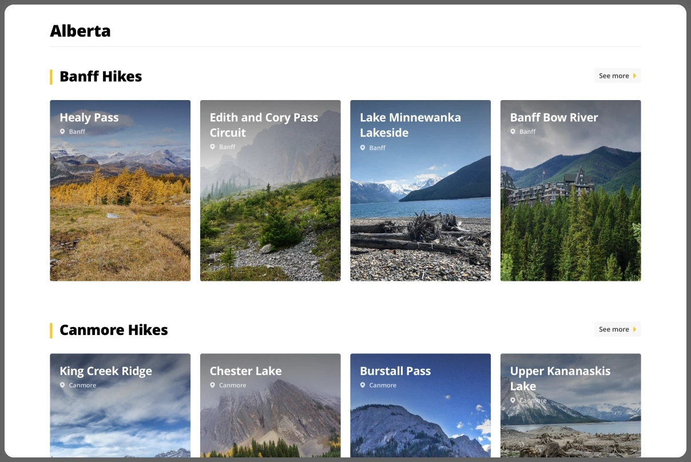The image size is (691, 462).
Task: Open Upper Kananaskis Lake hike card
Action: [x=570, y=405]
